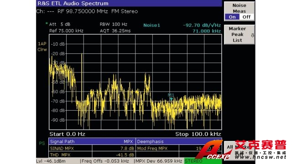Click the Att 5 dB setting

pyautogui.click(x=60, y=24)
